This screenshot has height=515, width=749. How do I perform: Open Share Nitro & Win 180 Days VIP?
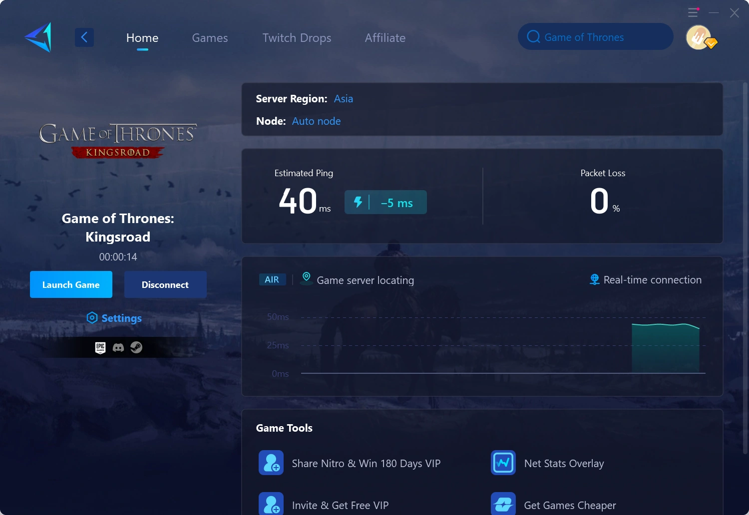tap(366, 464)
